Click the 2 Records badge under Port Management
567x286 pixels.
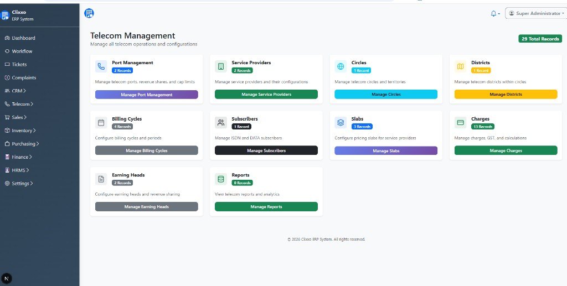click(x=122, y=70)
